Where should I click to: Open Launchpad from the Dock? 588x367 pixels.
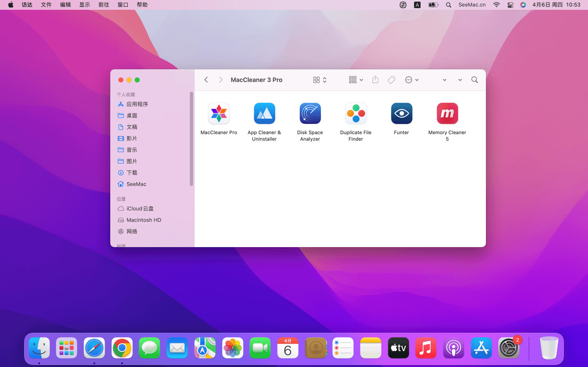pos(67,348)
